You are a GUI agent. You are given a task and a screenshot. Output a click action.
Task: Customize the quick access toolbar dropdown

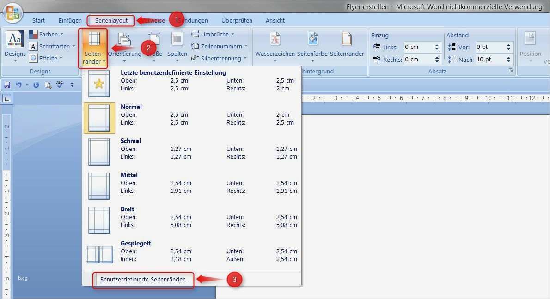point(72,85)
